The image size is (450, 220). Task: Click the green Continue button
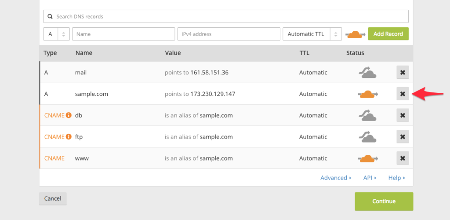coord(384,201)
